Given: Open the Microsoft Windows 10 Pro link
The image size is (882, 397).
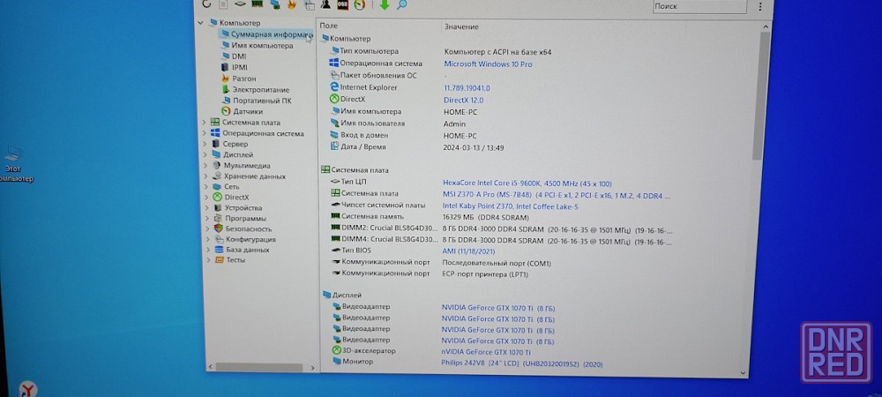Looking at the screenshot, I should coord(488,64).
